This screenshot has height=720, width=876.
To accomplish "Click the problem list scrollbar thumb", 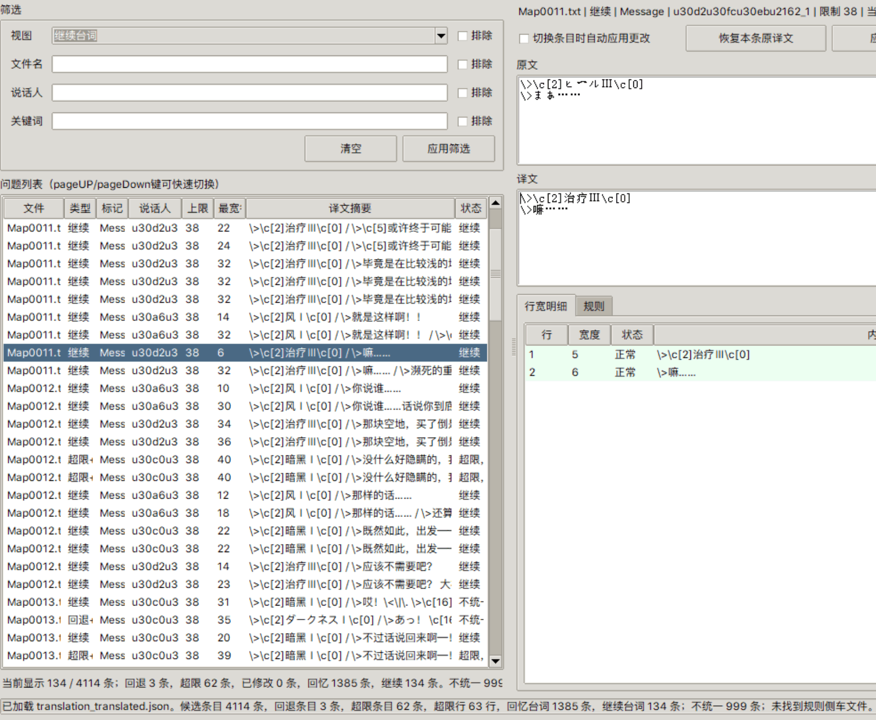I will (495, 274).
